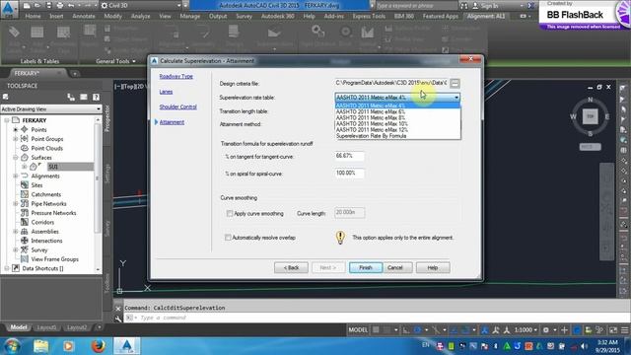Image resolution: width=631 pixels, height=355 pixels.
Task: Expand the Alignments tree node
Action: (x=16, y=176)
